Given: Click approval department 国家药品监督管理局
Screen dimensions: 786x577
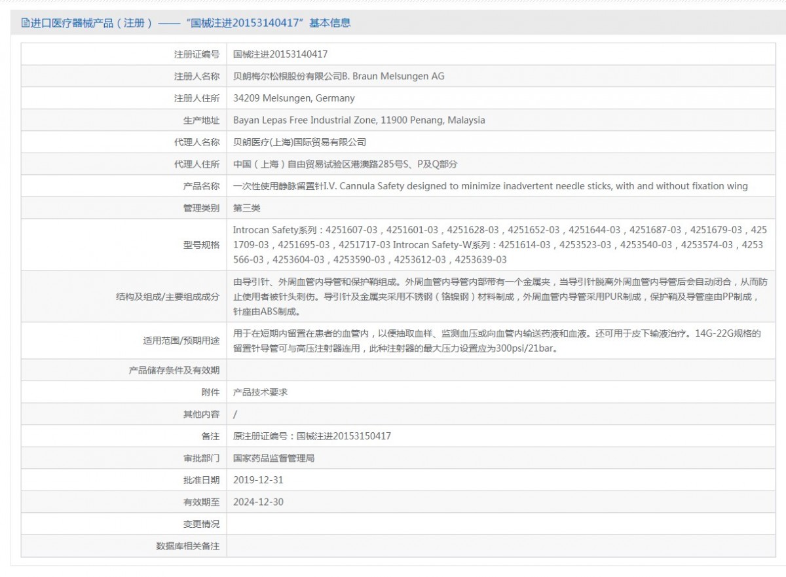Looking at the screenshot, I should coord(274,458).
